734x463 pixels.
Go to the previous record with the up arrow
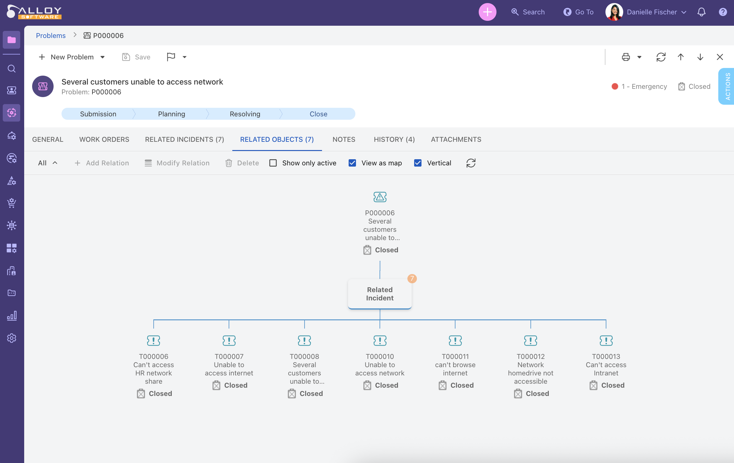click(x=680, y=57)
